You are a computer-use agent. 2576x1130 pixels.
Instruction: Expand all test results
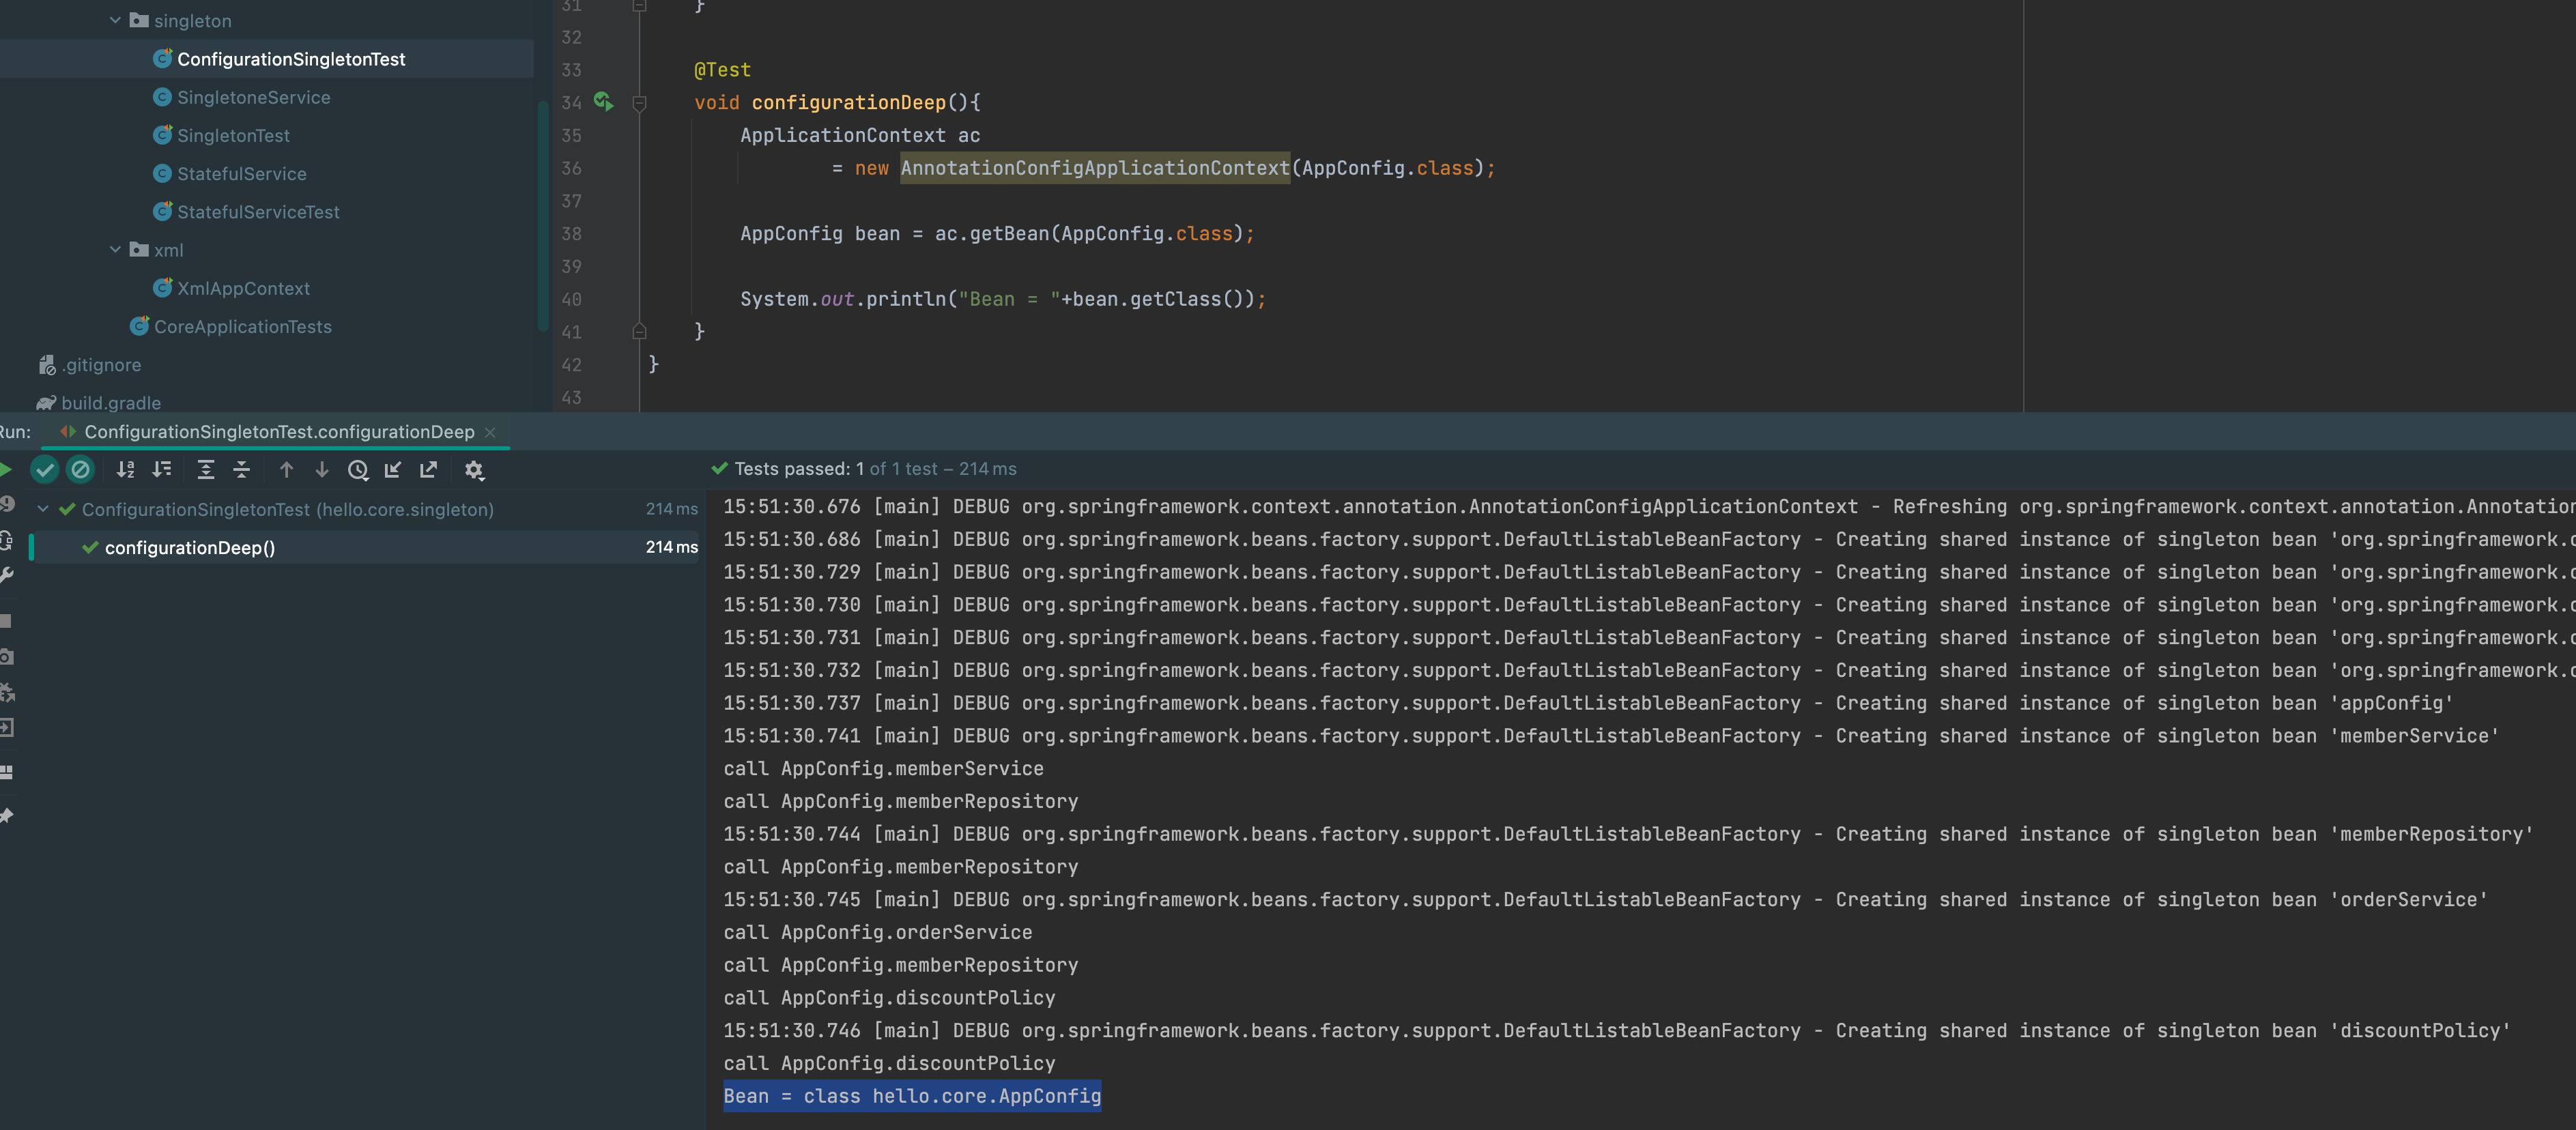tap(206, 469)
